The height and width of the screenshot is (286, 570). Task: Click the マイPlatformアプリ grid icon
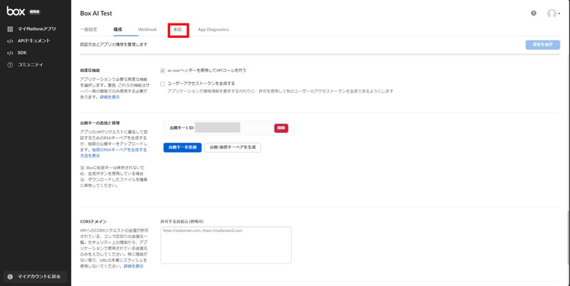coord(10,29)
